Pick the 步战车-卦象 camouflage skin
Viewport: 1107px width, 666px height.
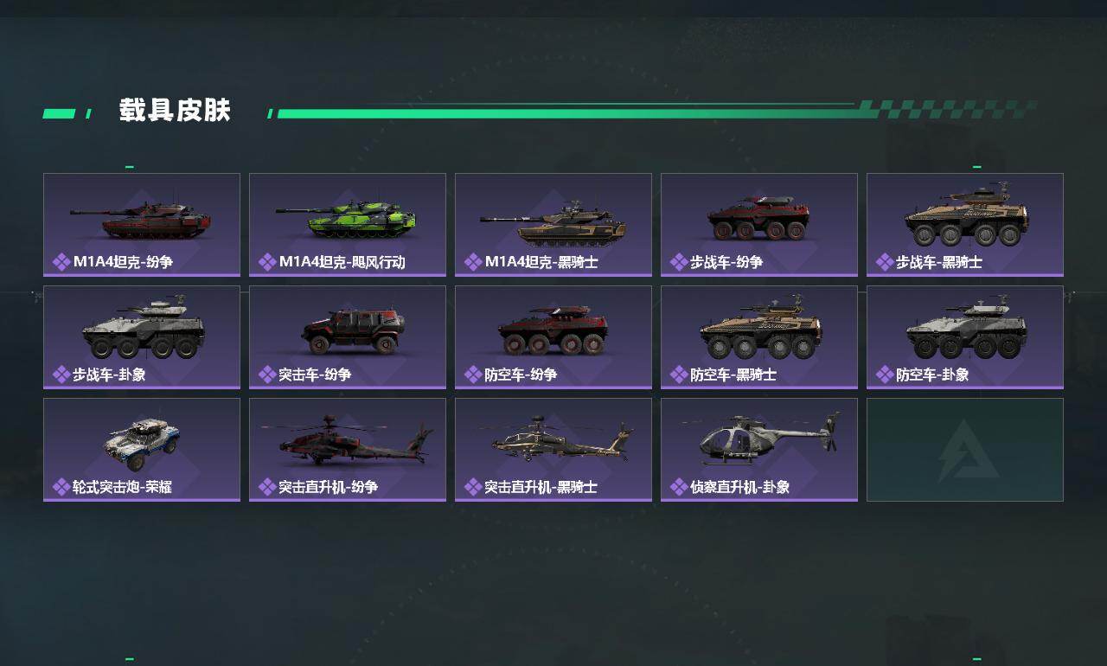pyautogui.click(x=142, y=337)
